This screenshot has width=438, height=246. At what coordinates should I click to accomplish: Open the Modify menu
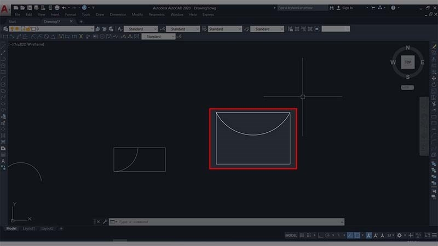[x=137, y=14]
